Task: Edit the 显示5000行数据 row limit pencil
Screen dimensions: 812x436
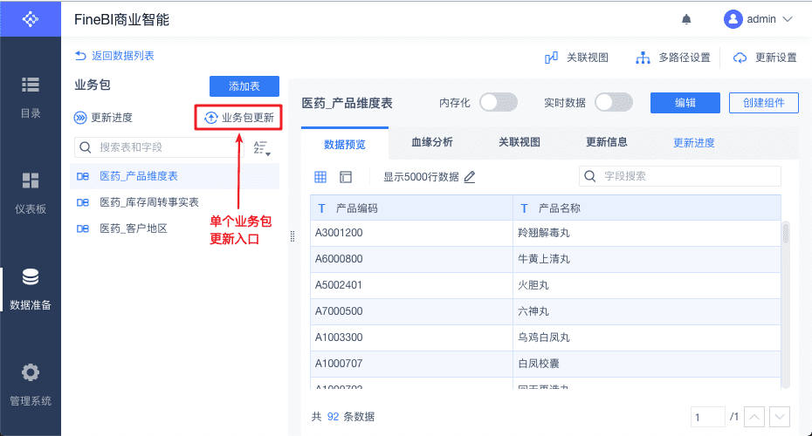Action: [470, 177]
